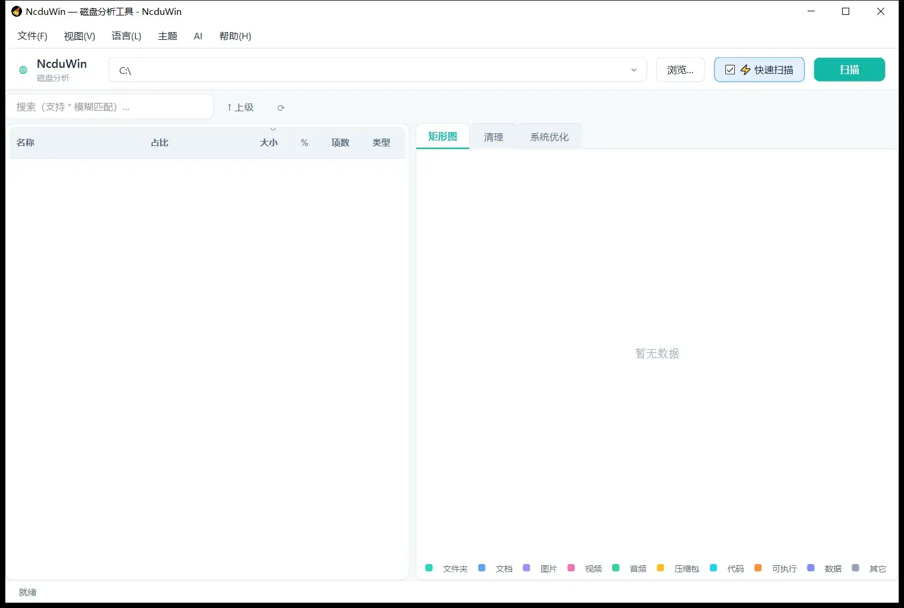Open the 语言(L) menu
Image resolution: width=904 pixels, height=608 pixels.
(126, 36)
